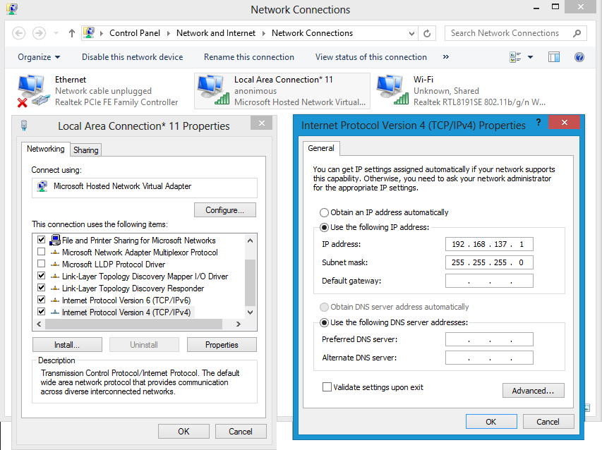This screenshot has width=602, height=450.
Task: Click the IP address field
Action: [x=489, y=244]
